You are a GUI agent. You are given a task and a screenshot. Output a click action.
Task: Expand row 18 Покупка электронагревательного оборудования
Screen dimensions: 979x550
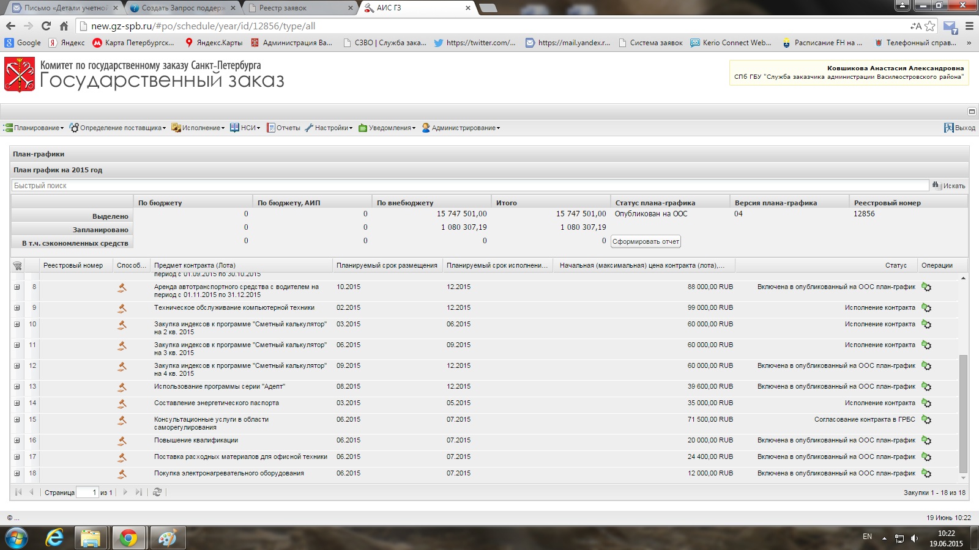pyautogui.click(x=17, y=474)
